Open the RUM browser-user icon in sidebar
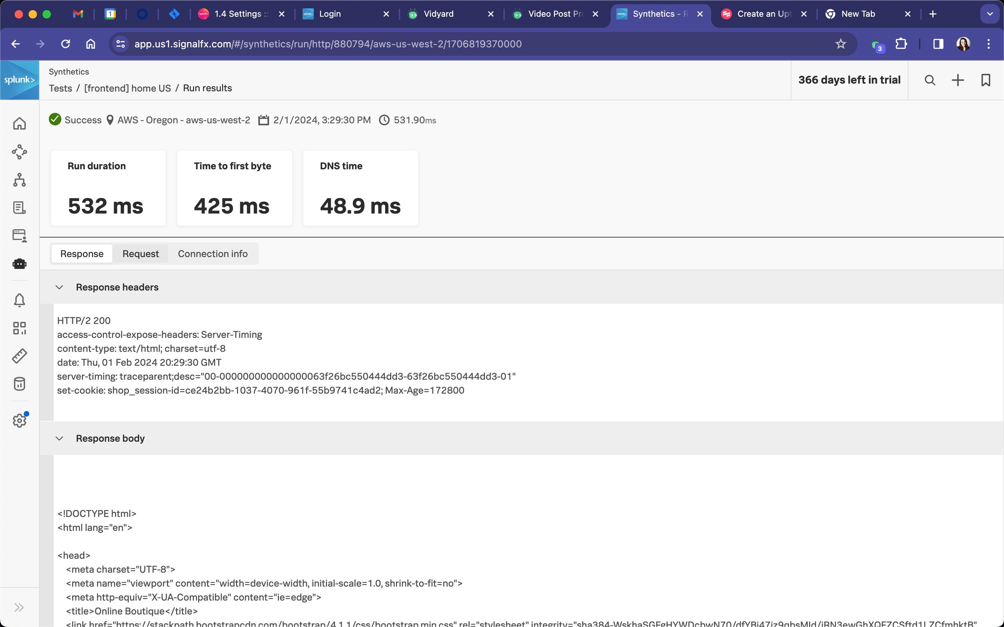Screen dimensions: 1004x627 pos(20,235)
